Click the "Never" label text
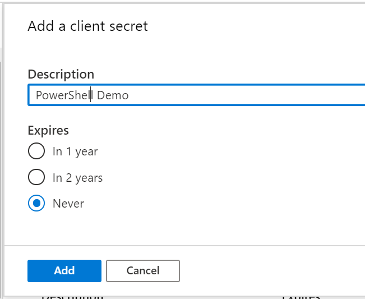365x299 pixels. tap(68, 204)
